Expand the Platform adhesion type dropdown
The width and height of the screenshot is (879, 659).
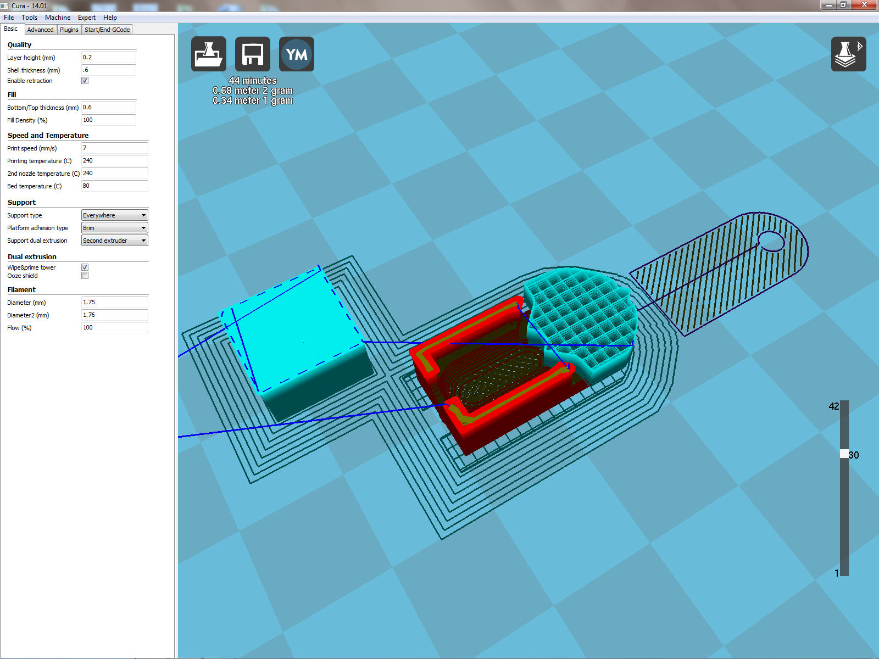coord(114,228)
